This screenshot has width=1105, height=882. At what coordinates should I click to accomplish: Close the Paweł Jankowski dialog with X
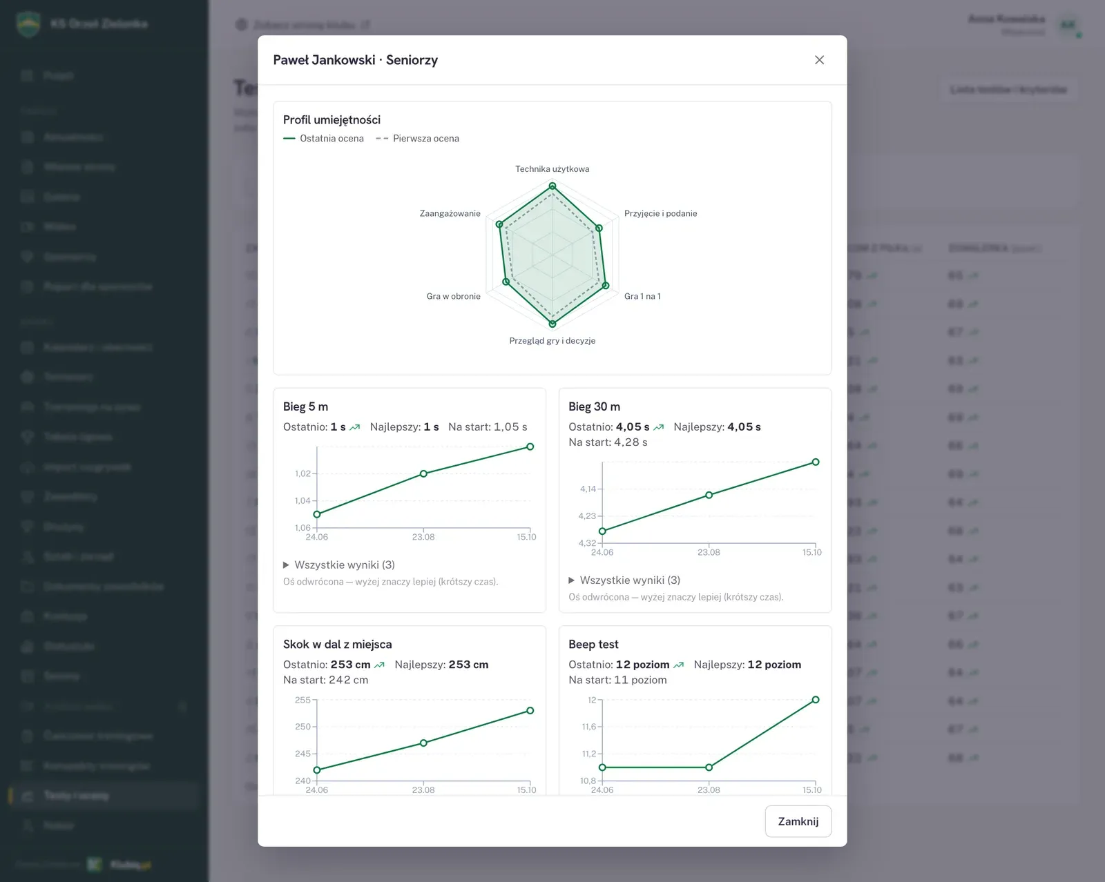819,60
